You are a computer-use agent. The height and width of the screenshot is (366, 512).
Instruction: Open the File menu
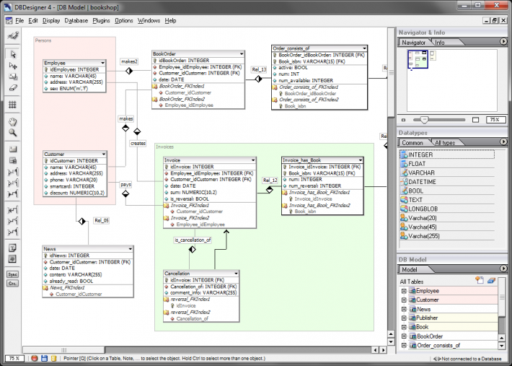coord(19,21)
